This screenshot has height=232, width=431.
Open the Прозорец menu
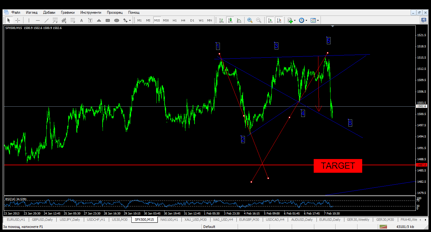[x=115, y=12]
